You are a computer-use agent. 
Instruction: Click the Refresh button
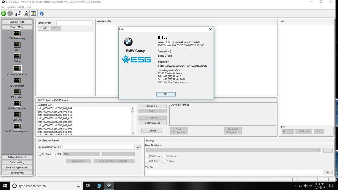pos(152,131)
